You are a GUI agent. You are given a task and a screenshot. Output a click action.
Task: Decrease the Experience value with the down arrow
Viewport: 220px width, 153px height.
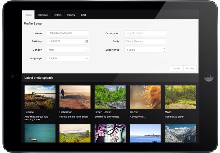tap(164, 51)
